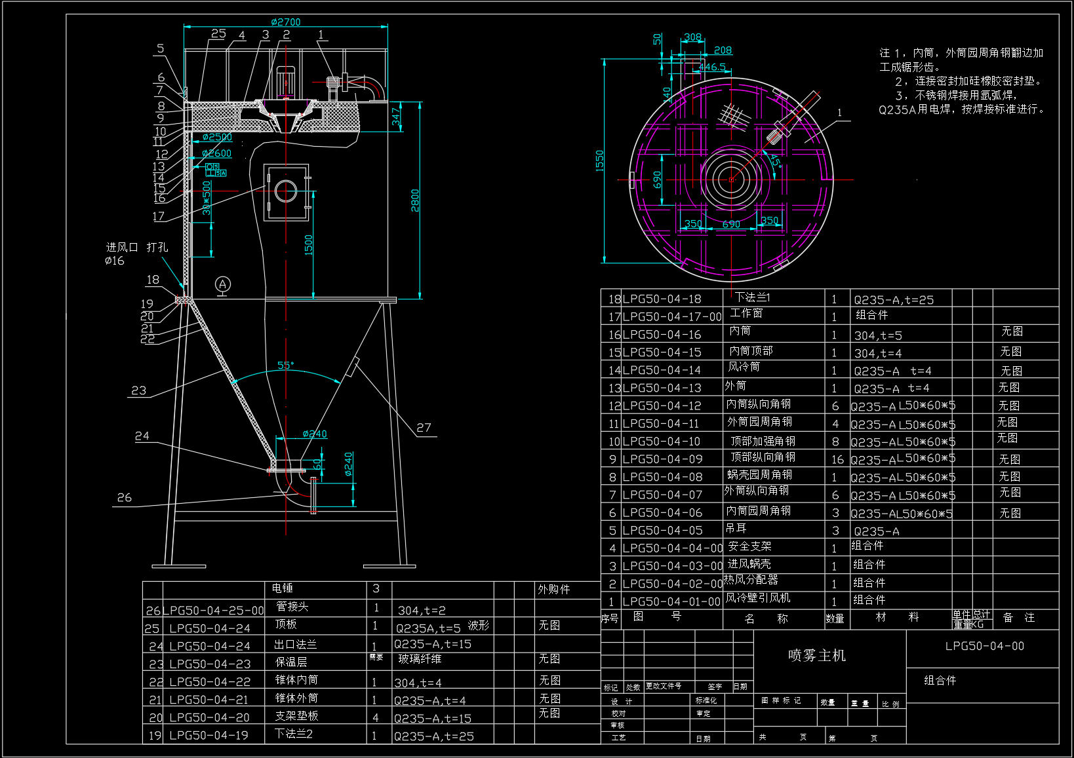Select part balloon number 27
1074x758 pixels.
(x=424, y=428)
